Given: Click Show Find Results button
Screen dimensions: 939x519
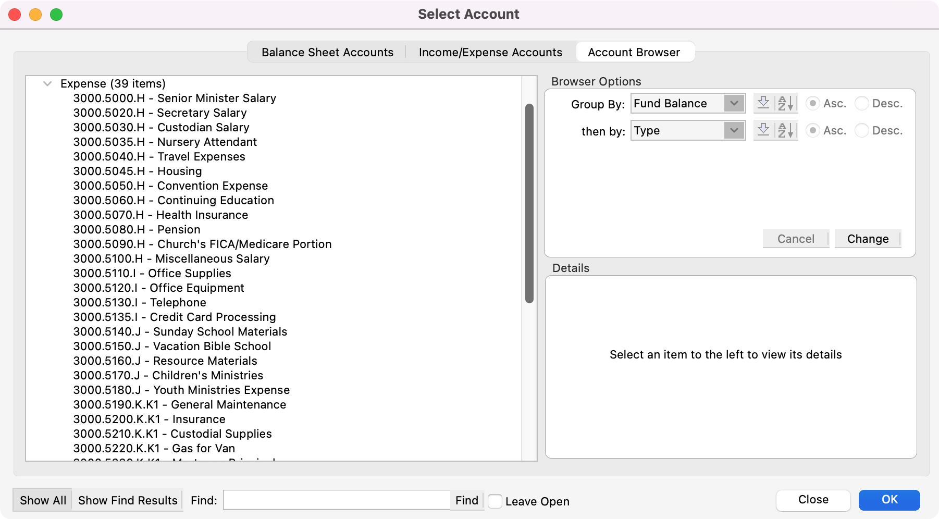Looking at the screenshot, I should (x=128, y=500).
